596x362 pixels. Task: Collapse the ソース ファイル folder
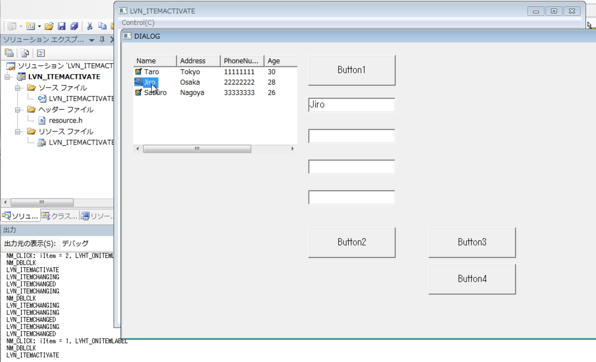(x=18, y=88)
